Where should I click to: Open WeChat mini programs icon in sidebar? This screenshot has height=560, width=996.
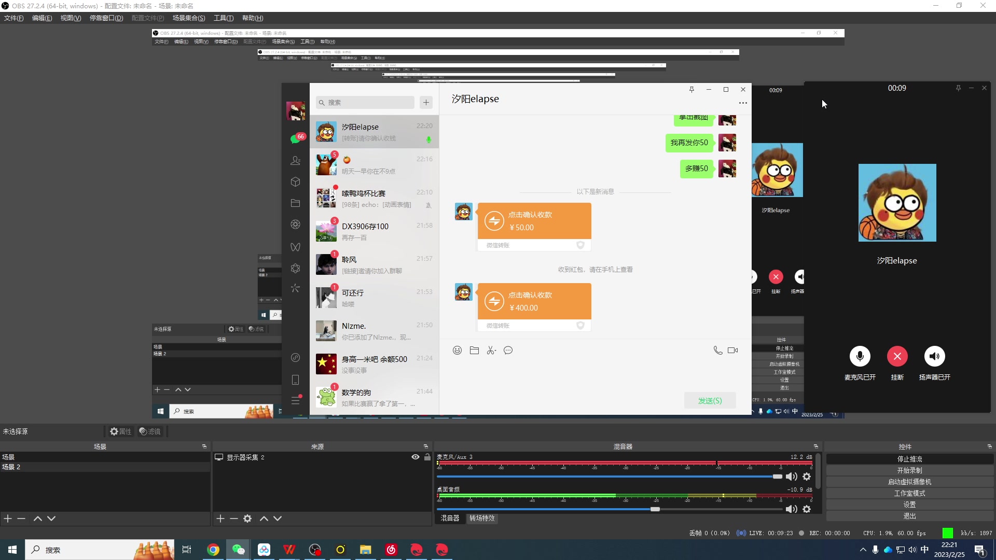pyautogui.click(x=296, y=269)
